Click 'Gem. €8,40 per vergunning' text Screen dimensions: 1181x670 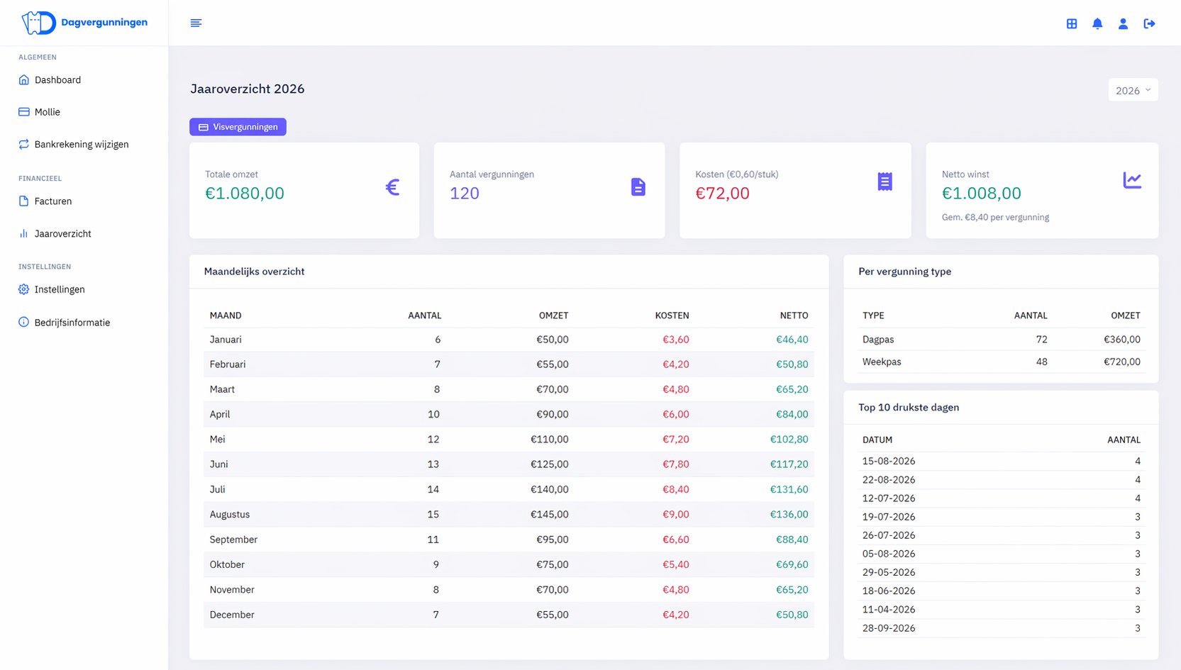tap(995, 217)
